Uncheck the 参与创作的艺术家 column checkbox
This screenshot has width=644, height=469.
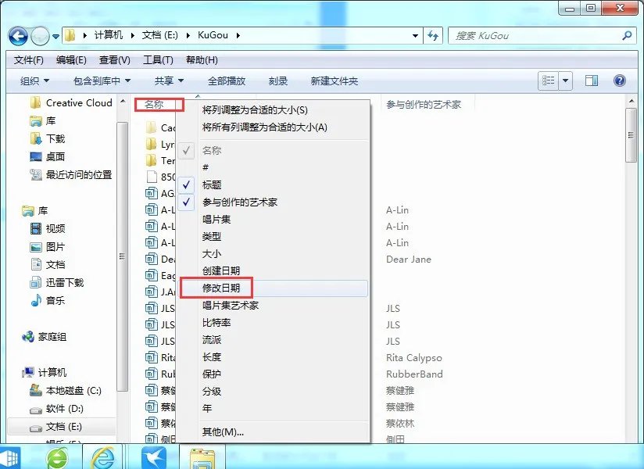[x=186, y=203]
